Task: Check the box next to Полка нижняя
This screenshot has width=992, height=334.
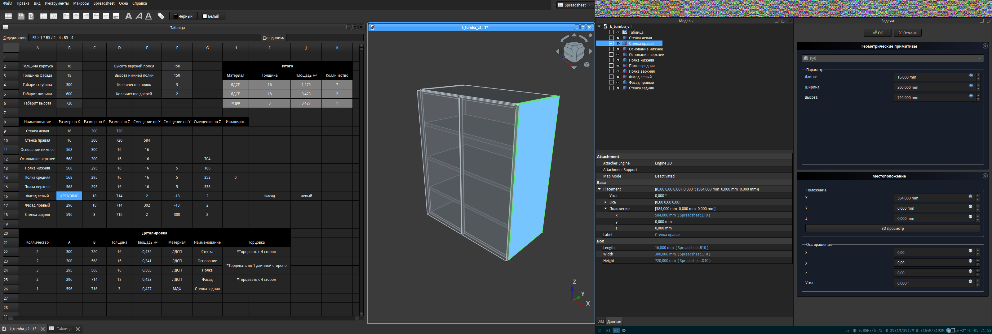Action: click(x=611, y=60)
